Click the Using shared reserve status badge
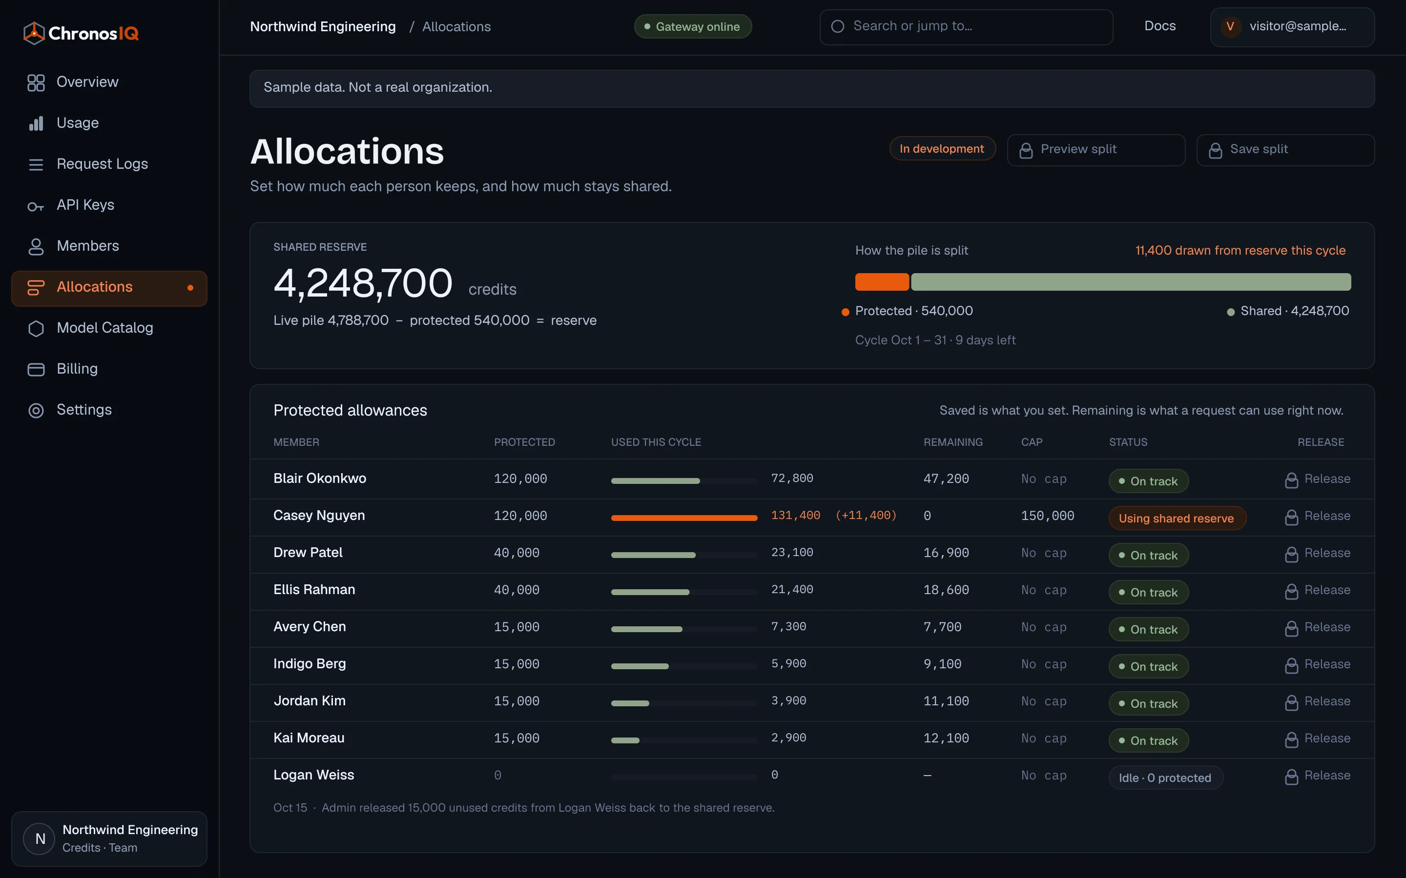Image resolution: width=1406 pixels, height=878 pixels. [x=1177, y=518]
